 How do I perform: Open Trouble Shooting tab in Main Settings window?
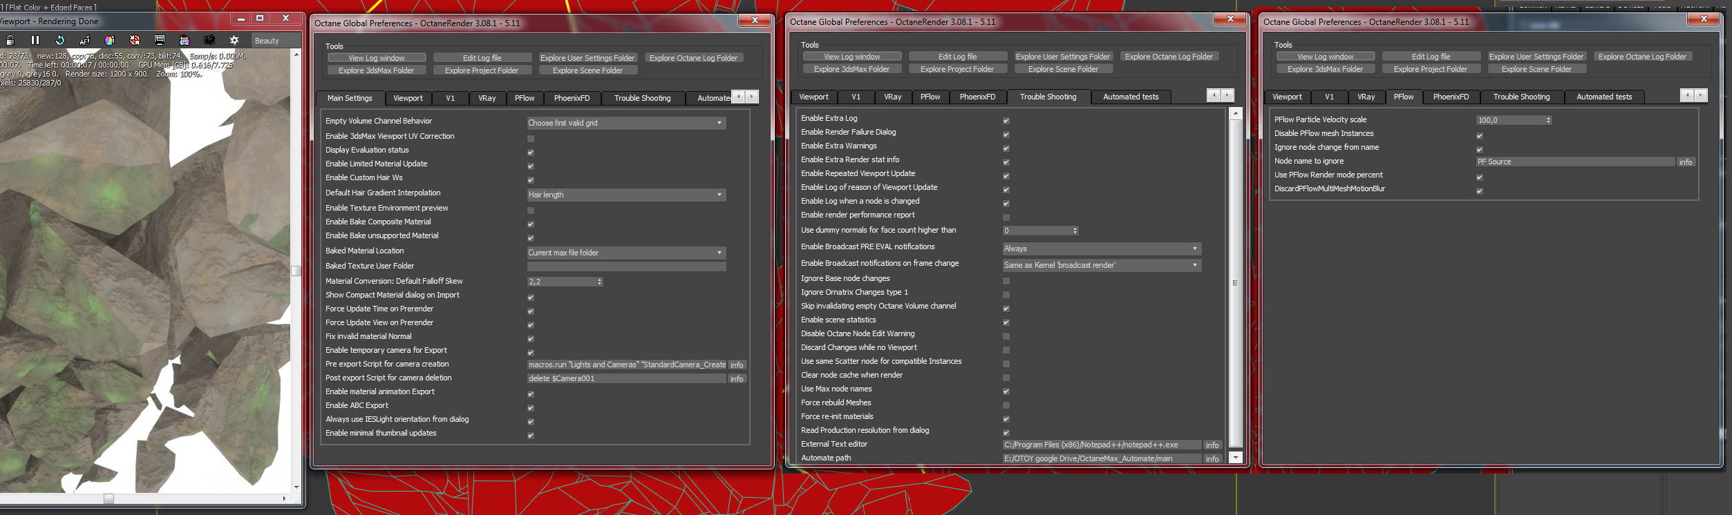[x=643, y=98]
